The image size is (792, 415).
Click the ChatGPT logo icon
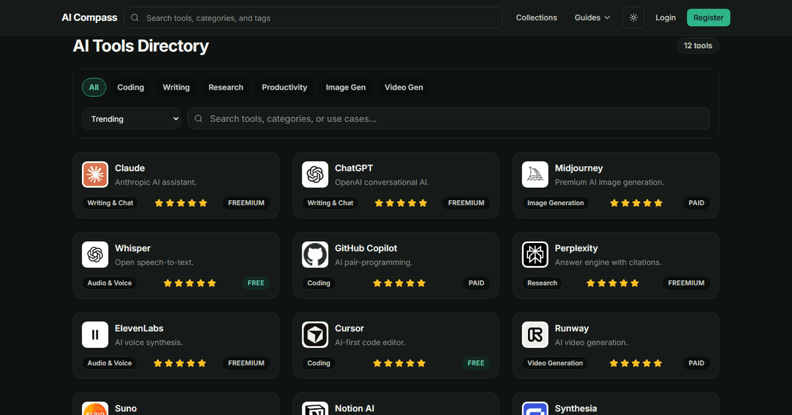(x=315, y=175)
